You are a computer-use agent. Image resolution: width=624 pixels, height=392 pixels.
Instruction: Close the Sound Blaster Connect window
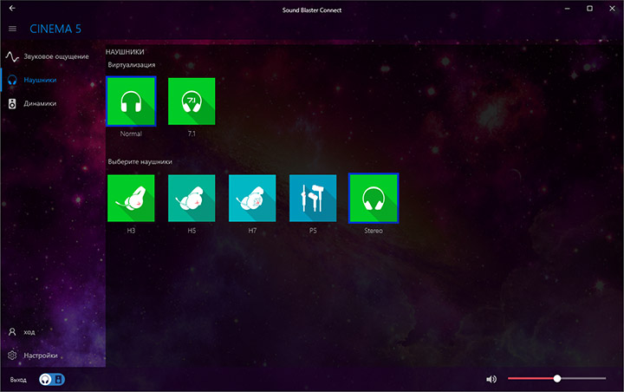(x=612, y=9)
